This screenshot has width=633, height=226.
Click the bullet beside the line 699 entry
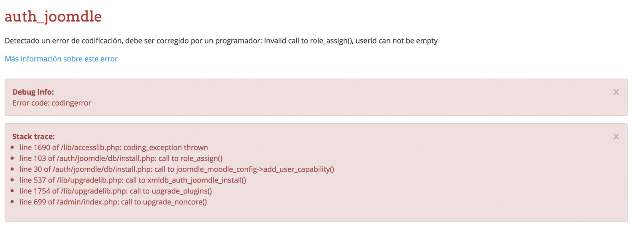click(14, 202)
